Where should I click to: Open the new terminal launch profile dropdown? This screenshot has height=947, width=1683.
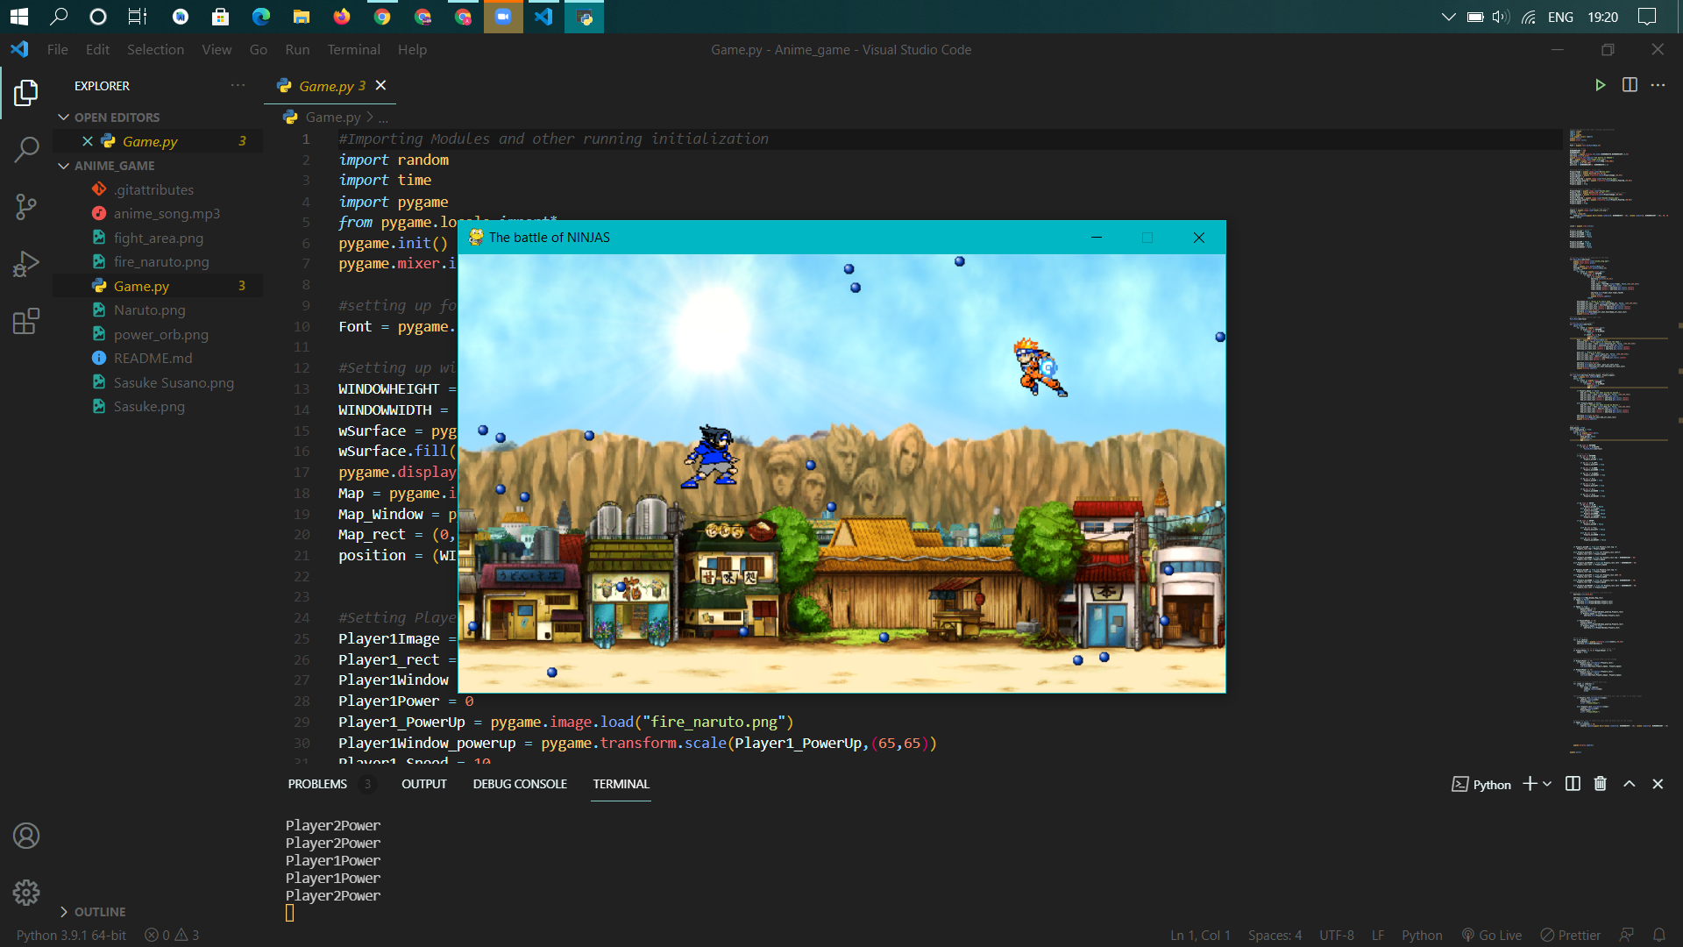[x=1547, y=784]
